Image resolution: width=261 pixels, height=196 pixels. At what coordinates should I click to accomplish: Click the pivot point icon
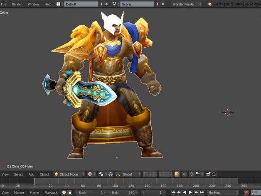[101, 174]
